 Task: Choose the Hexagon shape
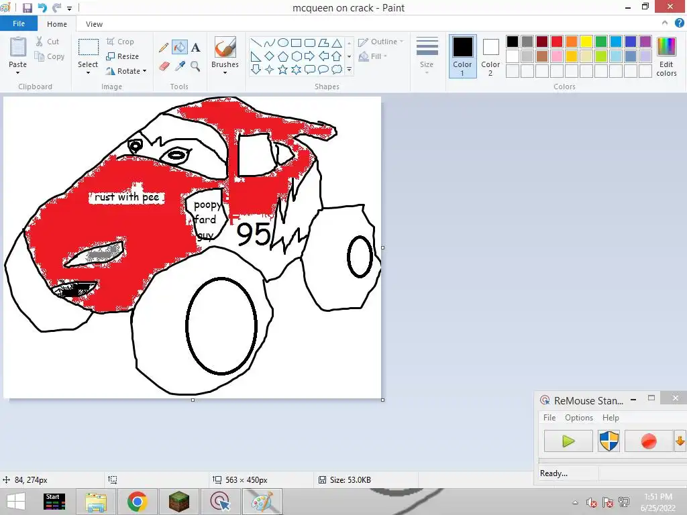coord(296,56)
